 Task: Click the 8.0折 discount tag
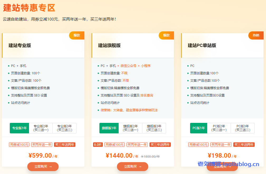[x=98, y=144]
